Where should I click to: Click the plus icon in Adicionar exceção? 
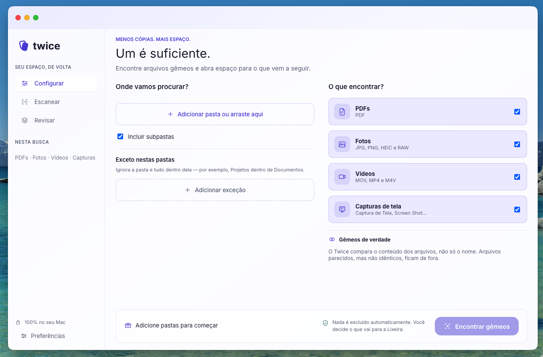(x=188, y=190)
